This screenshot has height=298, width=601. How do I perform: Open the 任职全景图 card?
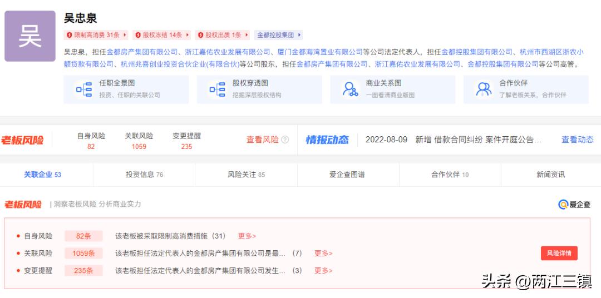(x=126, y=90)
